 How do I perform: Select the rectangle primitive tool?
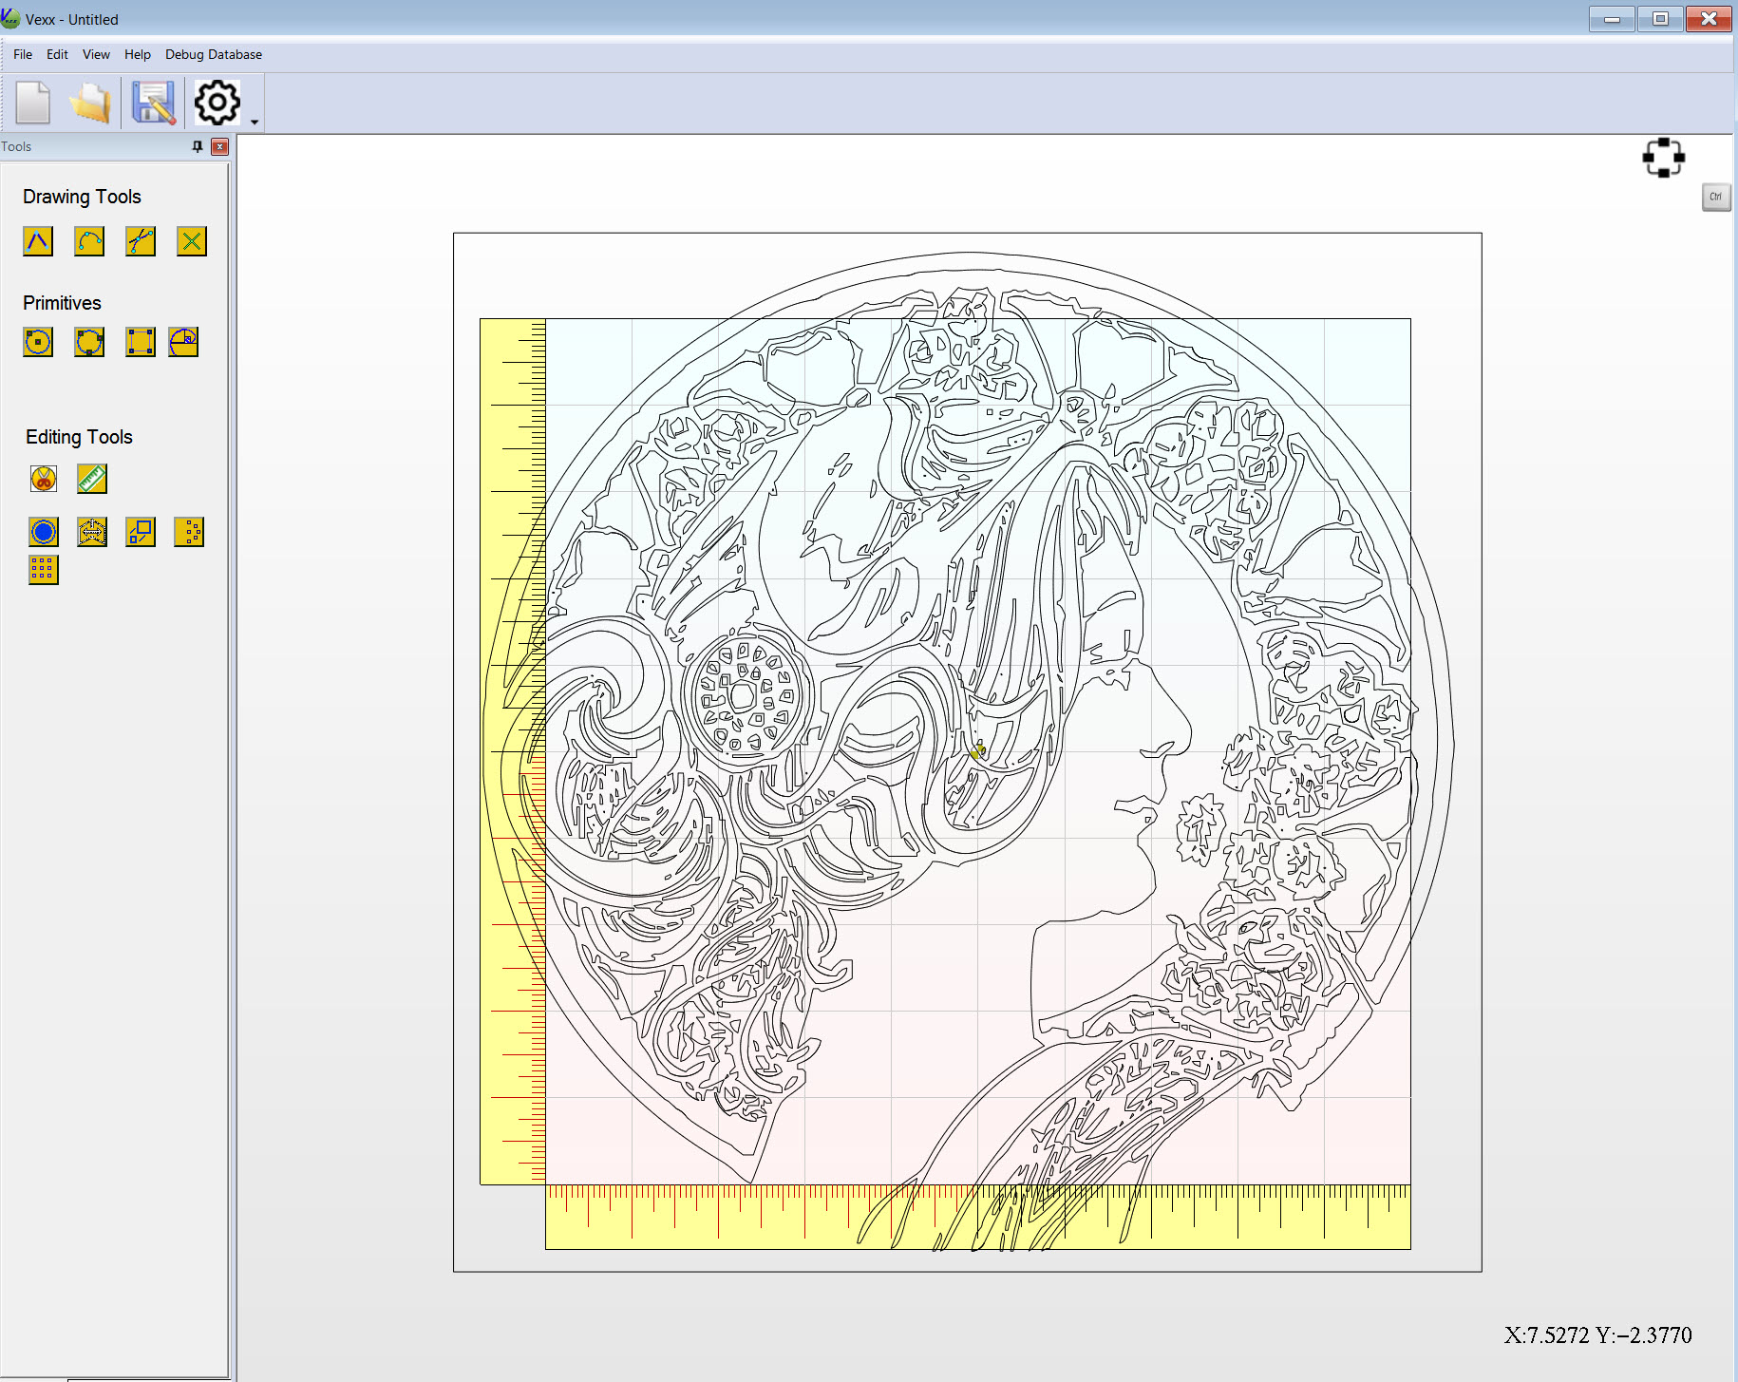(x=141, y=342)
